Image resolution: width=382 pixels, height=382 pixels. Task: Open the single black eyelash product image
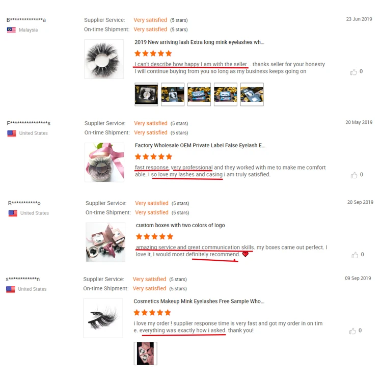(103, 318)
